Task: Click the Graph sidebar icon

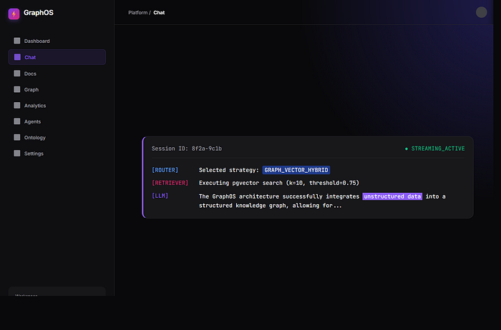Action: click(17, 89)
